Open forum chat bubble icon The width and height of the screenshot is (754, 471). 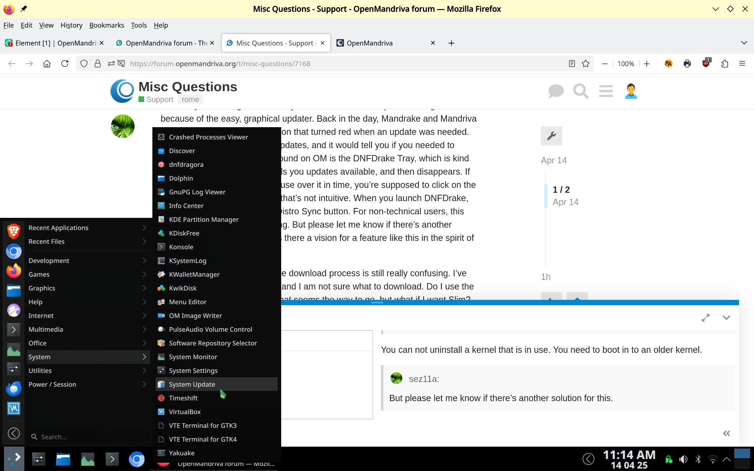click(556, 91)
